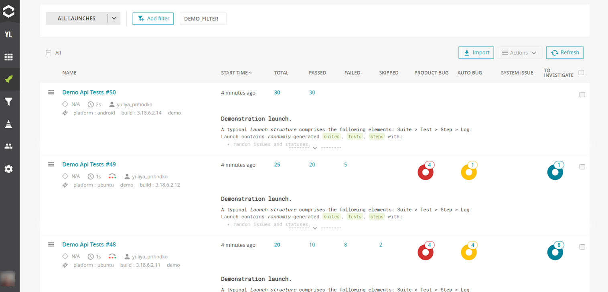Viewport: 608px width, 292px height.
Task: Click yellow auto bug donut of launch #49
Action: click(x=469, y=172)
